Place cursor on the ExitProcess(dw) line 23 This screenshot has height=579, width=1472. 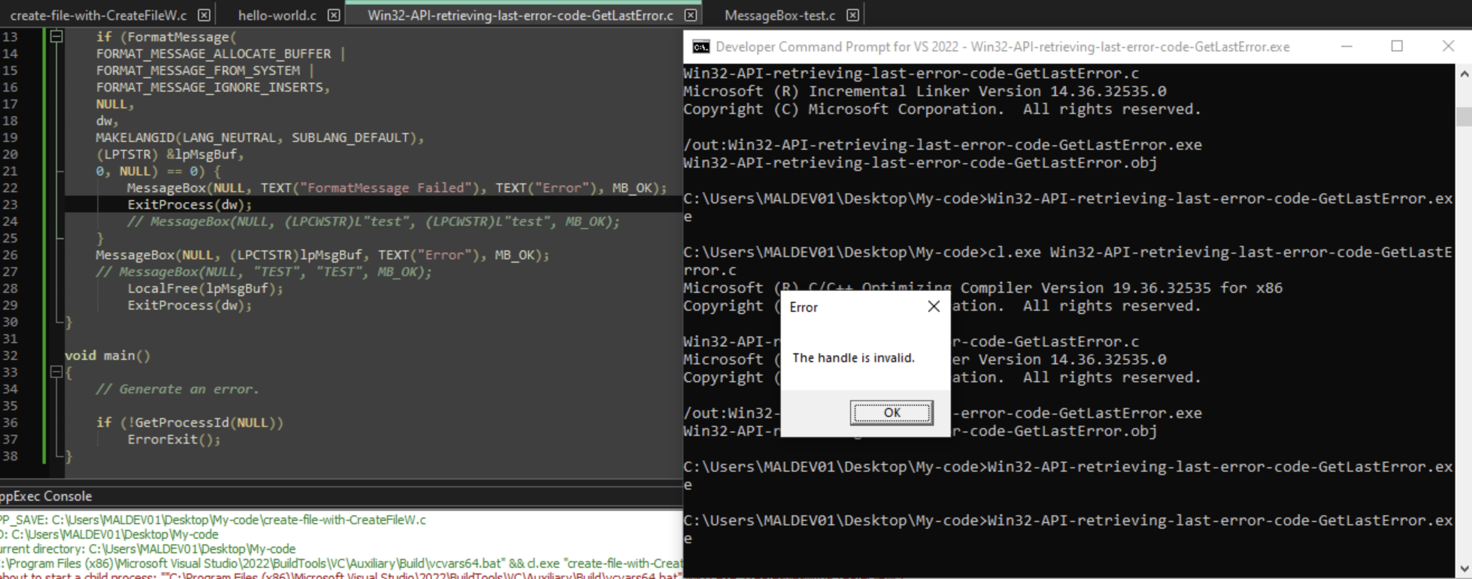point(189,205)
